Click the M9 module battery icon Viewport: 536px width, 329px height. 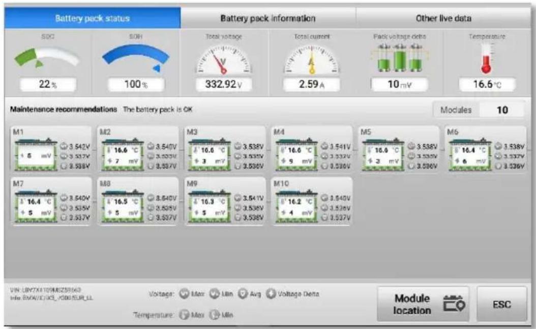[x=210, y=206]
